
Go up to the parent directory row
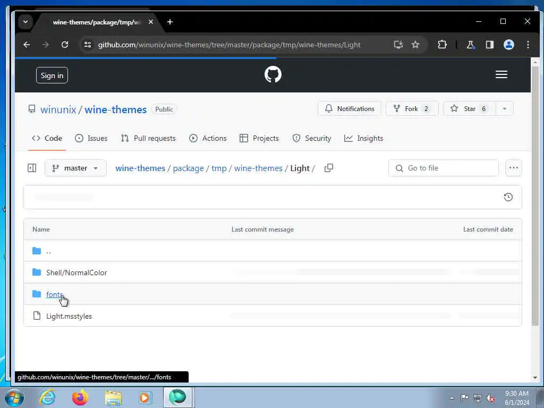point(273,251)
